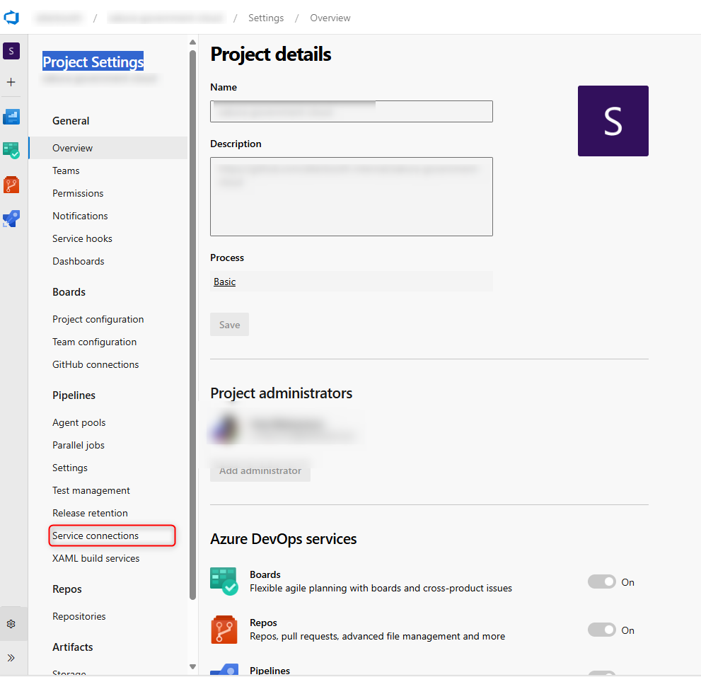Viewport: 701px width, 677px height.
Task: Expand the sidebar using the double-chevron
Action: coord(11,658)
